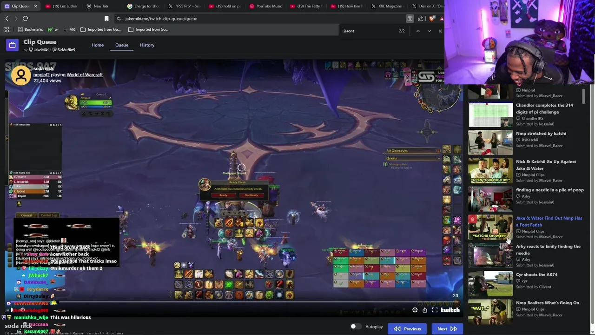Click the clip video progress bar
This screenshot has height=335, width=595.
(234, 302)
